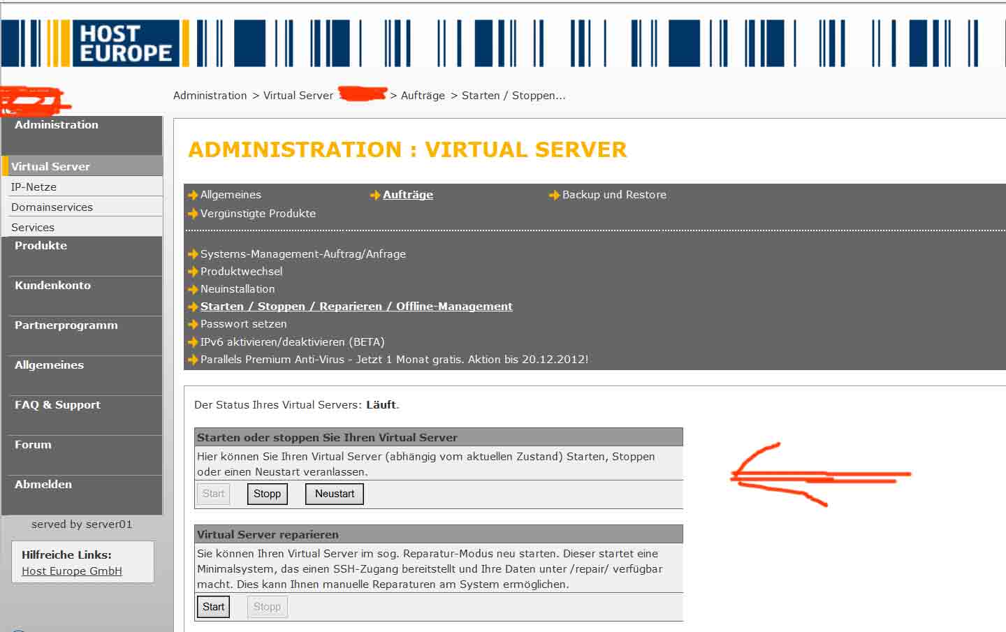Click Neustart button to restart server
The width and height of the screenshot is (1006, 632).
[335, 494]
